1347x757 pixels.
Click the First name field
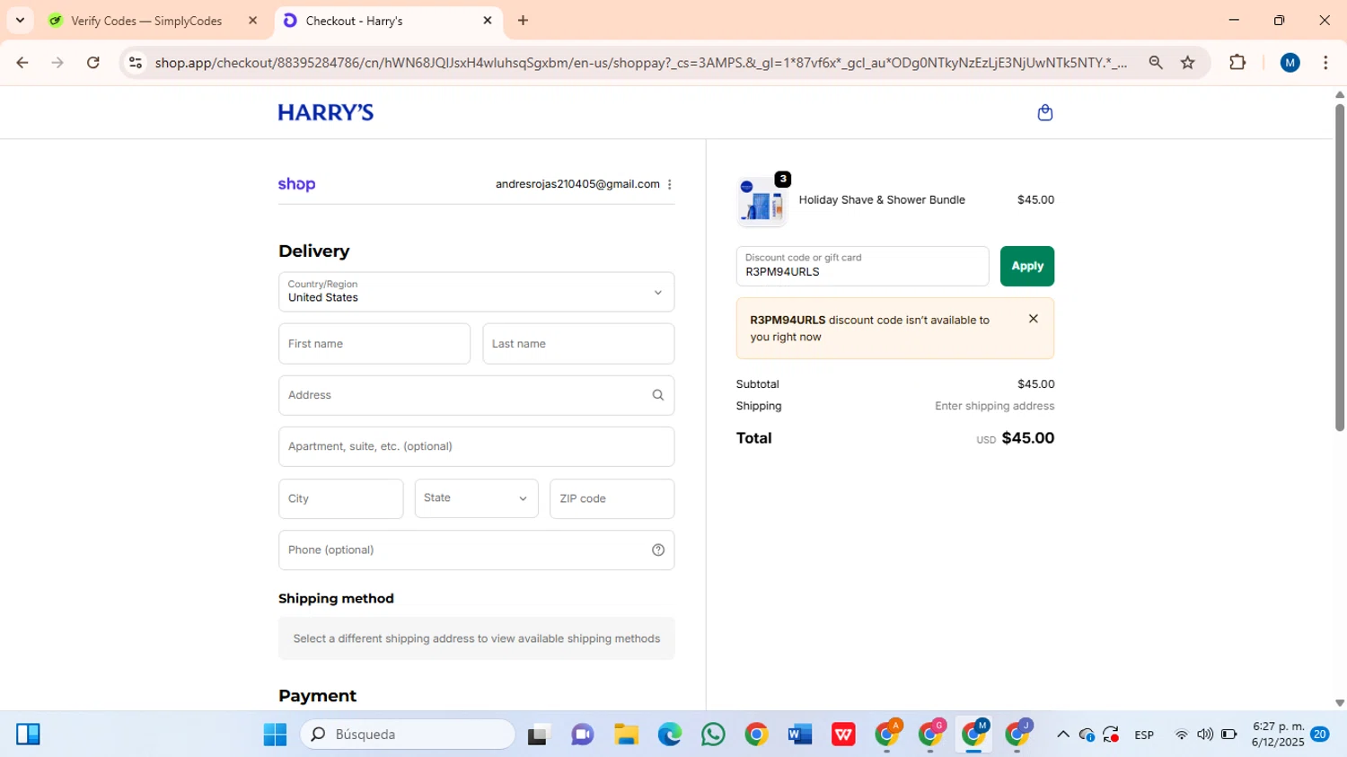tap(374, 344)
